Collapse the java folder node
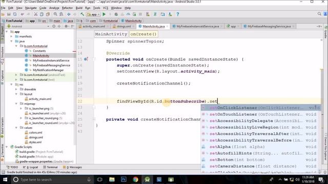This screenshot has width=328, height=184. (x=11, y=41)
